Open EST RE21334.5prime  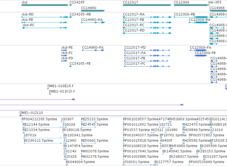(x=36, y=130)
